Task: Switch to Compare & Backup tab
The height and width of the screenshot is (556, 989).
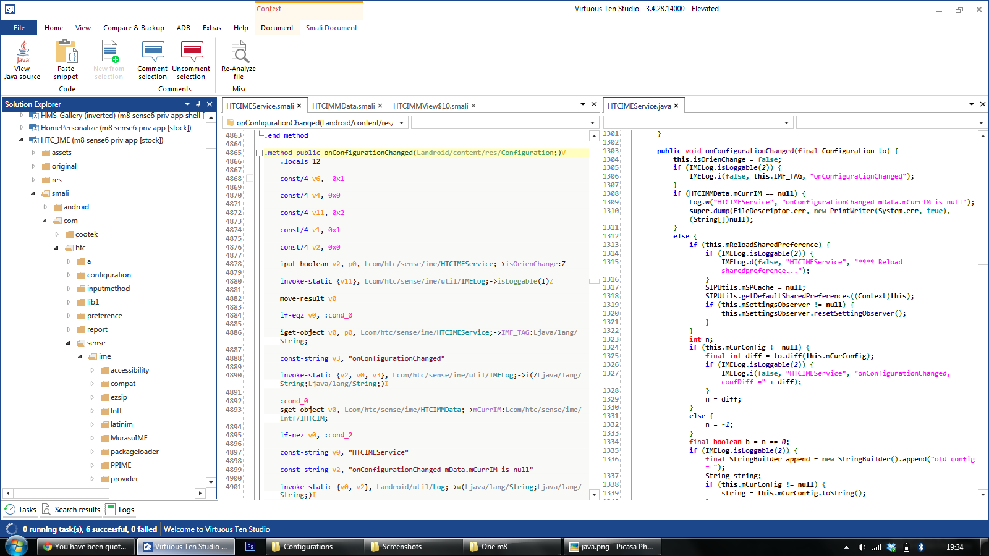Action: pos(134,28)
